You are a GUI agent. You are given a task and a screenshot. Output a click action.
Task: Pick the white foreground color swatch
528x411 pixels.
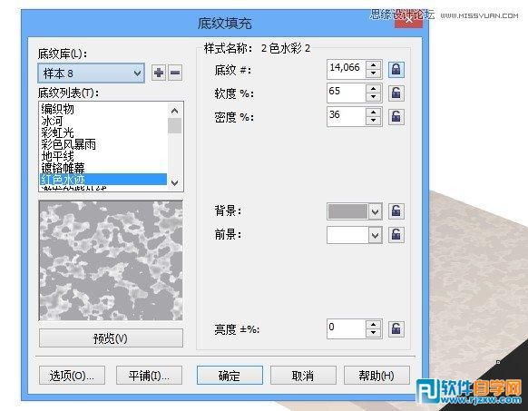pyautogui.click(x=347, y=235)
